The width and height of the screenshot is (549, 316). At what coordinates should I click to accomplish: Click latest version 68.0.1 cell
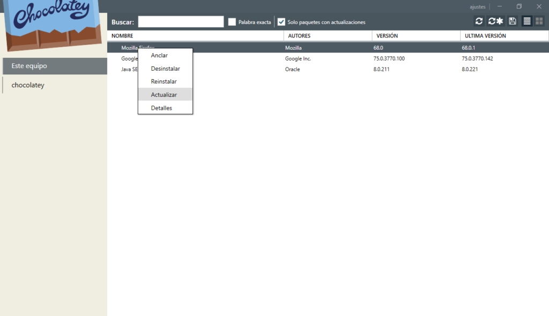[x=469, y=48]
